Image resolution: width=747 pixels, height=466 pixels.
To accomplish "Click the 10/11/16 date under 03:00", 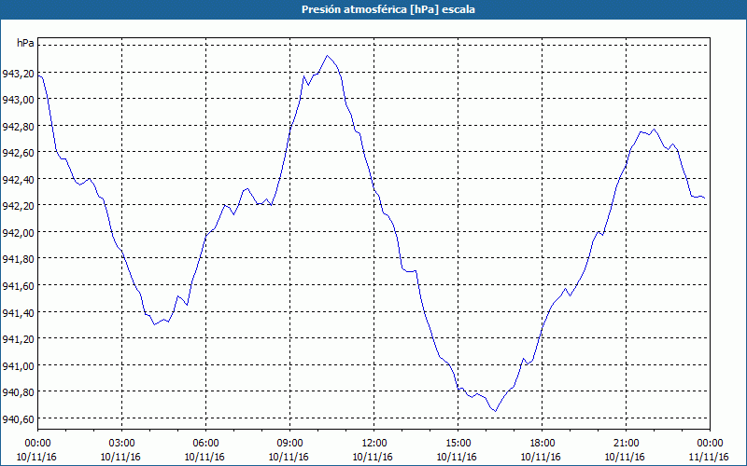I will point(122,457).
